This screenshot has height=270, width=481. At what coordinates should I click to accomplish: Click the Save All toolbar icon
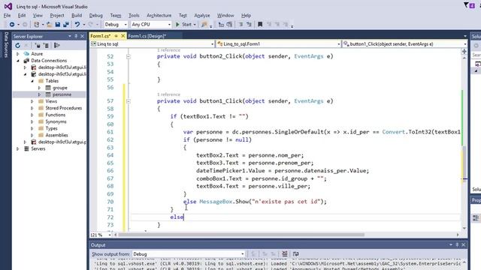point(66,25)
